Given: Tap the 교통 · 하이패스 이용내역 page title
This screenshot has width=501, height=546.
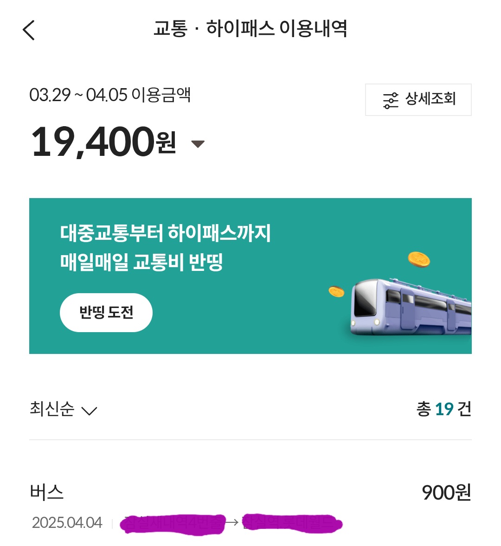Looking at the screenshot, I should pyautogui.click(x=250, y=29).
